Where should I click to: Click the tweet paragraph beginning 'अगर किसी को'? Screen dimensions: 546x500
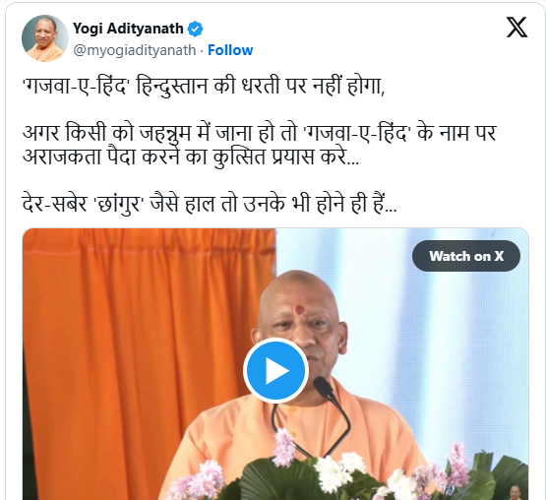coord(260,145)
